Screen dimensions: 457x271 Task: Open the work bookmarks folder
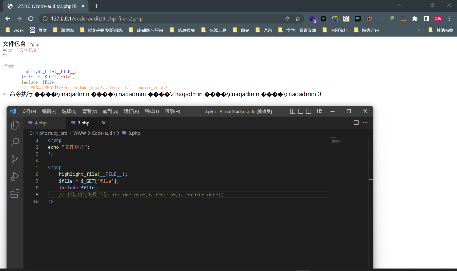point(15,30)
